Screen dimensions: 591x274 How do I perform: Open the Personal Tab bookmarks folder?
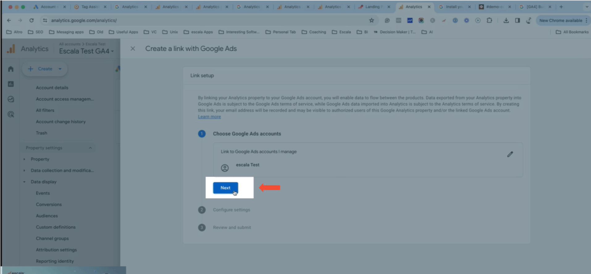click(x=281, y=32)
